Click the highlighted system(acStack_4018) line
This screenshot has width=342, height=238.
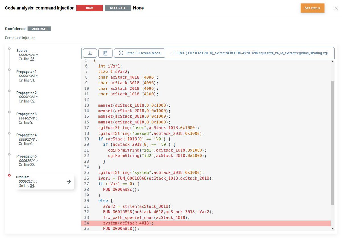pyautogui.click(x=206, y=223)
